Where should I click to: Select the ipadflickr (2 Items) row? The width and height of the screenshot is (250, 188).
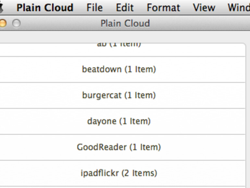[119, 173]
